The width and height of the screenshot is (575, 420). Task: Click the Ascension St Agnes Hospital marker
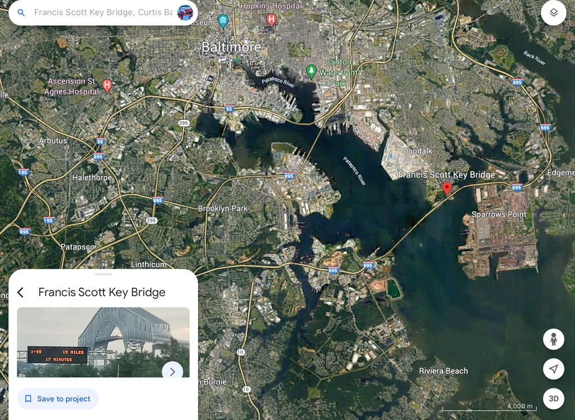click(107, 86)
